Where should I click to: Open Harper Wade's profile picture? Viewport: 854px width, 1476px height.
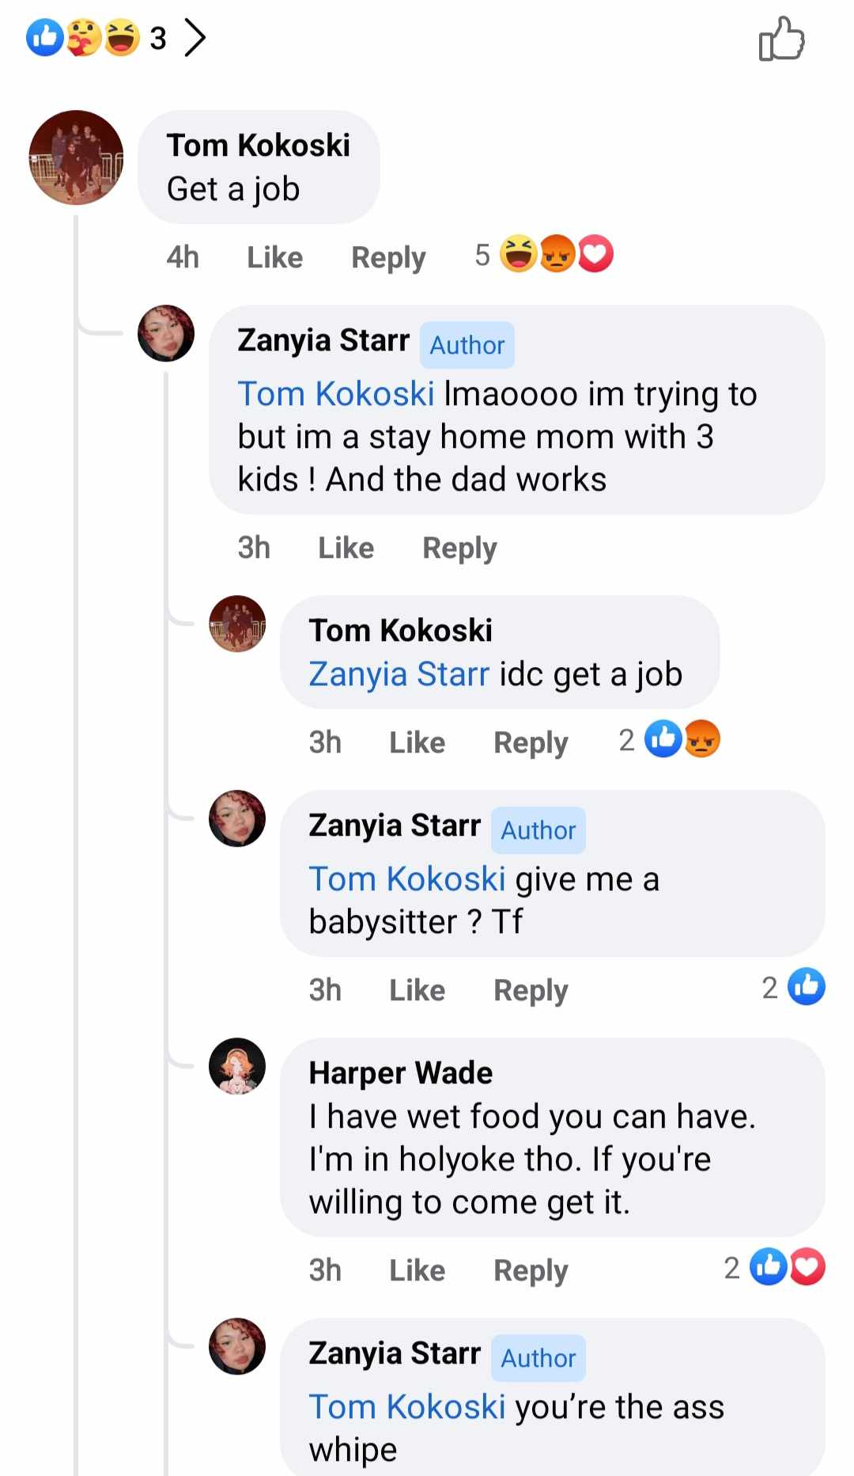click(x=237, y=1066)
